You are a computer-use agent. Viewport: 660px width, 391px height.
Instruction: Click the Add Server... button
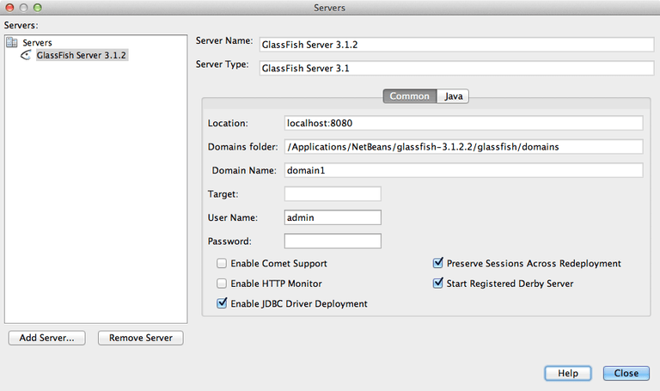46,338
